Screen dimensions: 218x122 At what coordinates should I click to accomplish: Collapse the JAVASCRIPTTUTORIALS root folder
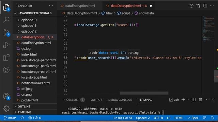point(35,13)
